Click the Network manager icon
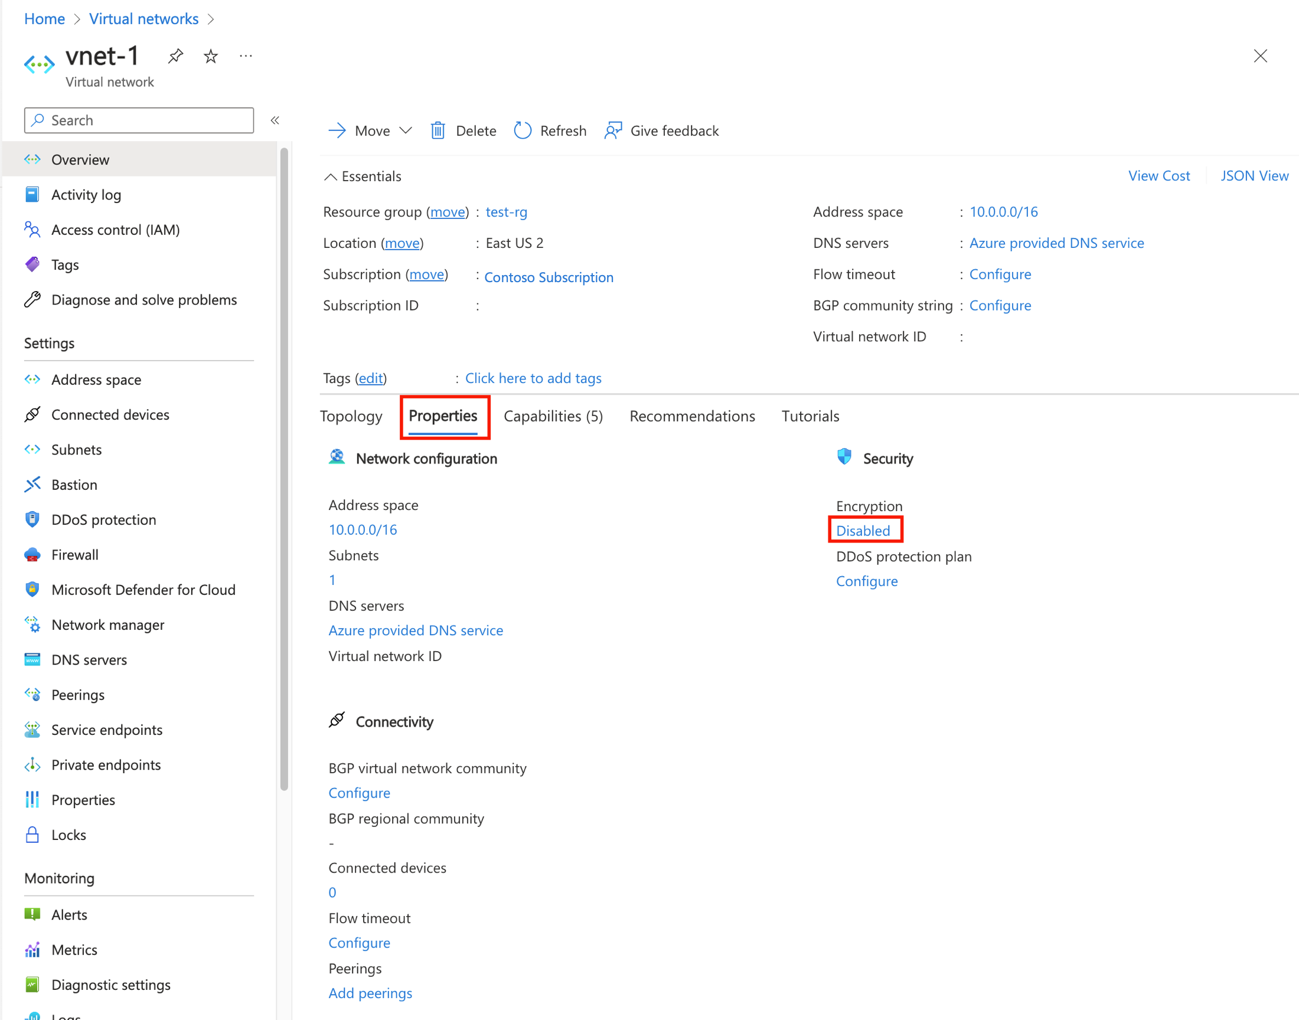The image size is (1299, 1020). click(x=32, y=624)
